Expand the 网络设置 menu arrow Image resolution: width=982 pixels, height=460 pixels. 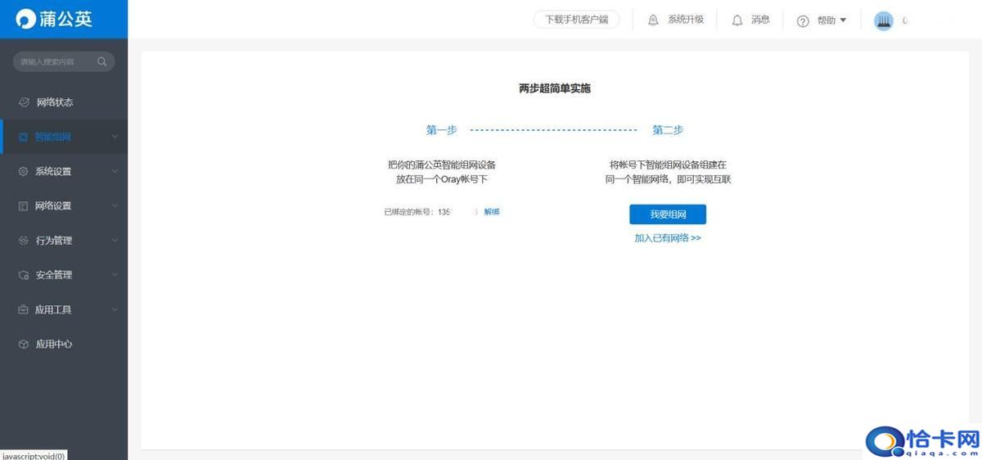(115, 206)
